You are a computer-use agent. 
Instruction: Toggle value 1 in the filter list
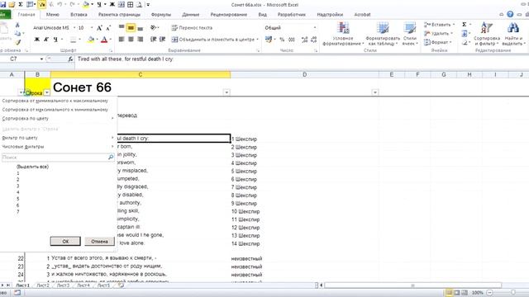[18, 173]
